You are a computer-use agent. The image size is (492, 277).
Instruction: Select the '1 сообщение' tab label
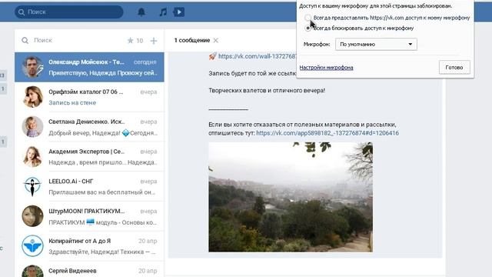tap(192, 40)
